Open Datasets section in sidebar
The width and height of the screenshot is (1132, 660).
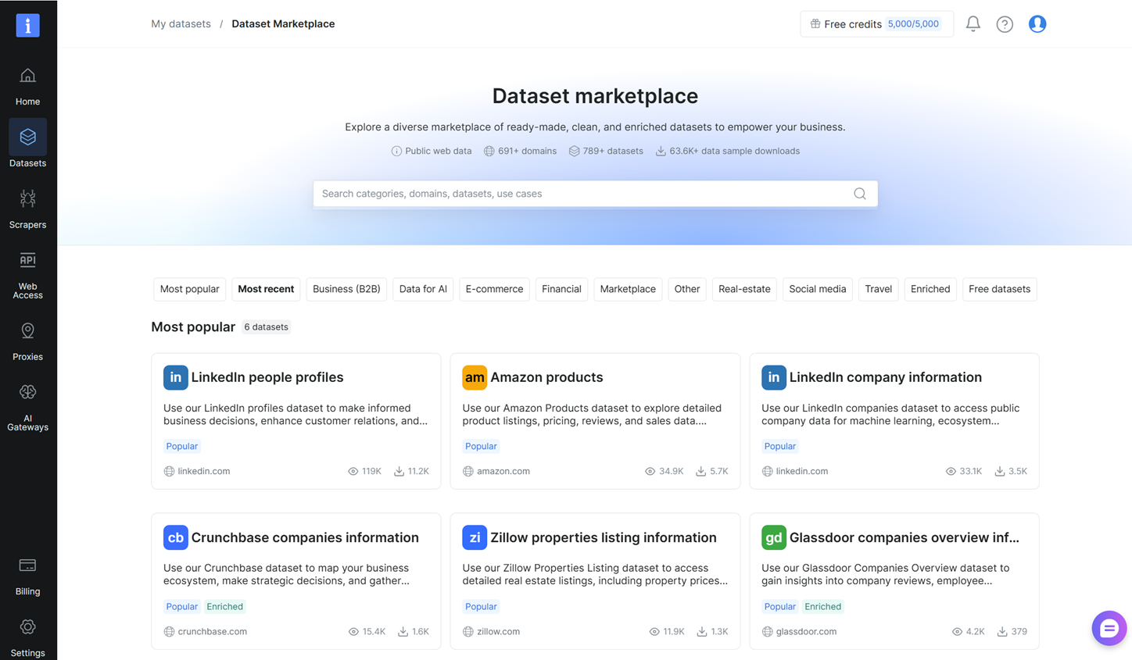[27, 144]
